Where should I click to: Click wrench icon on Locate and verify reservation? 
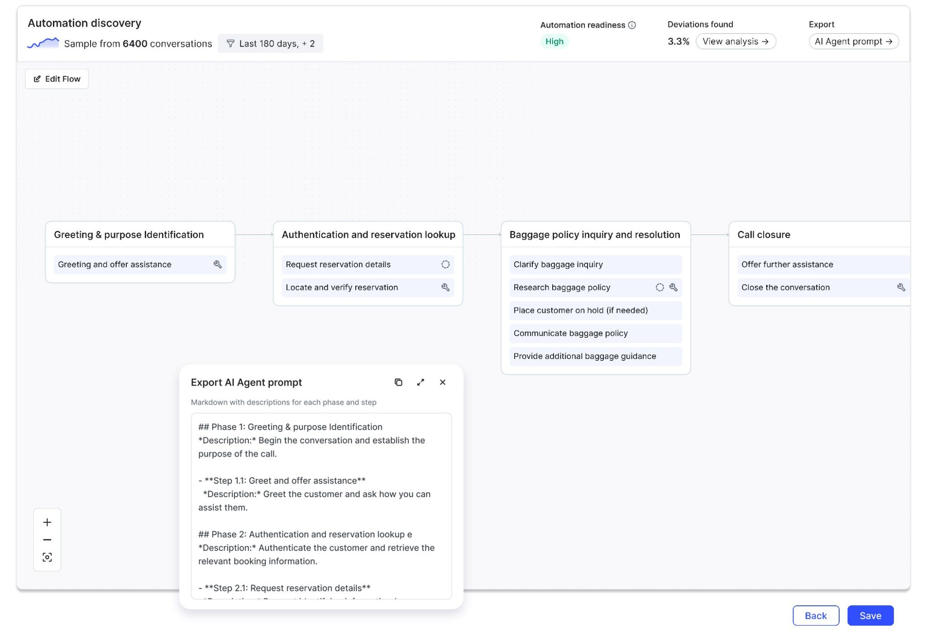(x=445, y=287)
